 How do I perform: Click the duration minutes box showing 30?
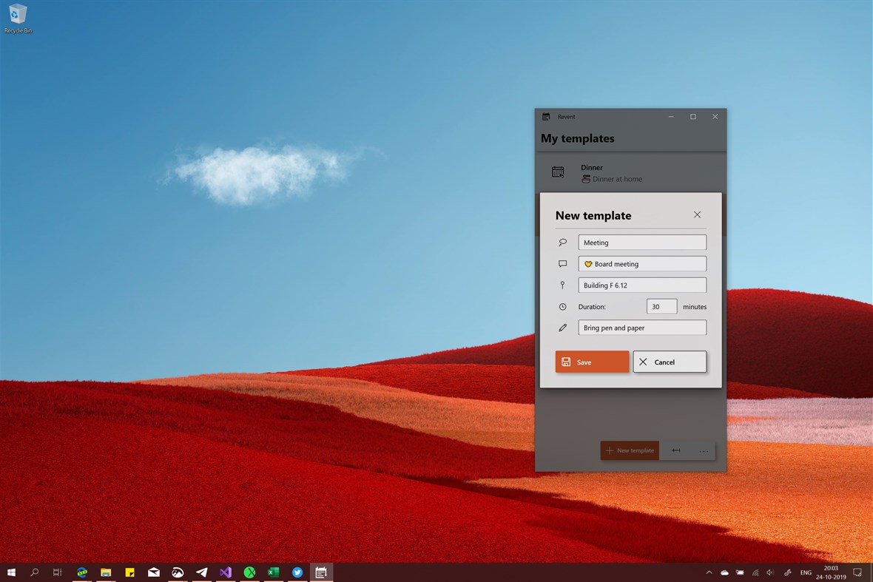point(661,307)
